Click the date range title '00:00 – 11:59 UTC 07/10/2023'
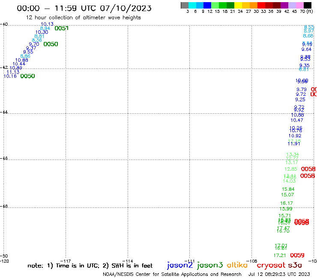The image size is (317, 278). 84,8
